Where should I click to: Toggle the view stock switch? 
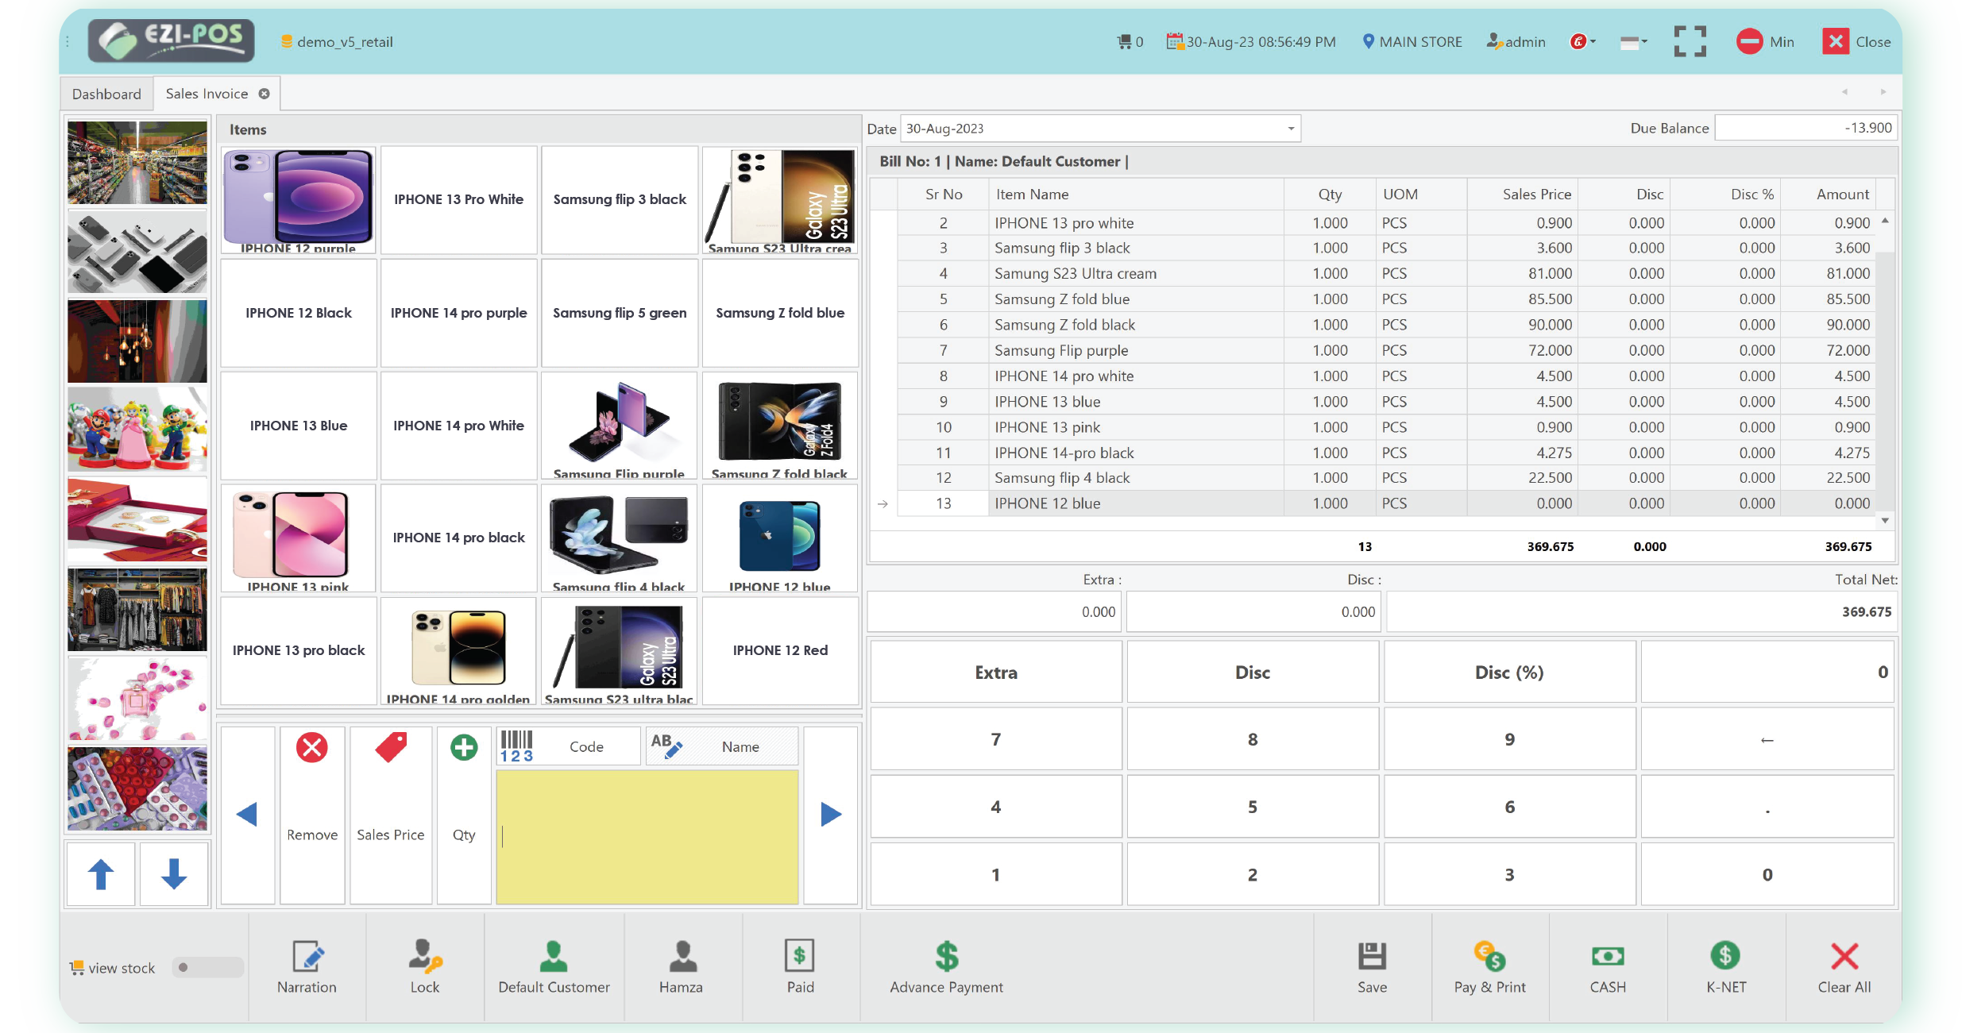click(x=207, y=967)
